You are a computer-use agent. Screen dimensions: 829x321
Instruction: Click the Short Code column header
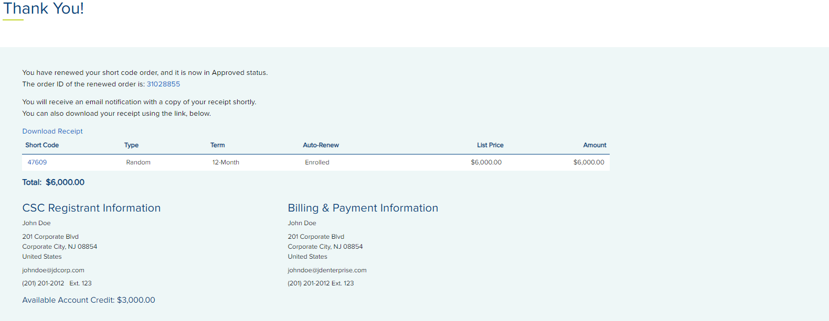click(x=42, y=145)
